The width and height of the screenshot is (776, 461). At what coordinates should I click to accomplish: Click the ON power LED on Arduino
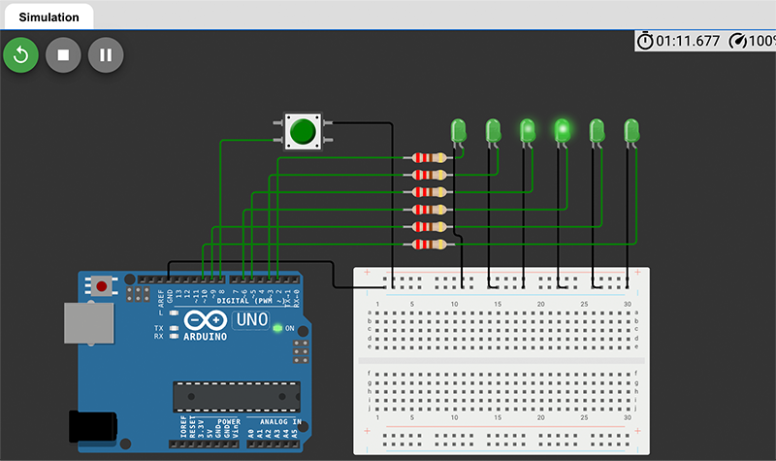tap(277, 328)
